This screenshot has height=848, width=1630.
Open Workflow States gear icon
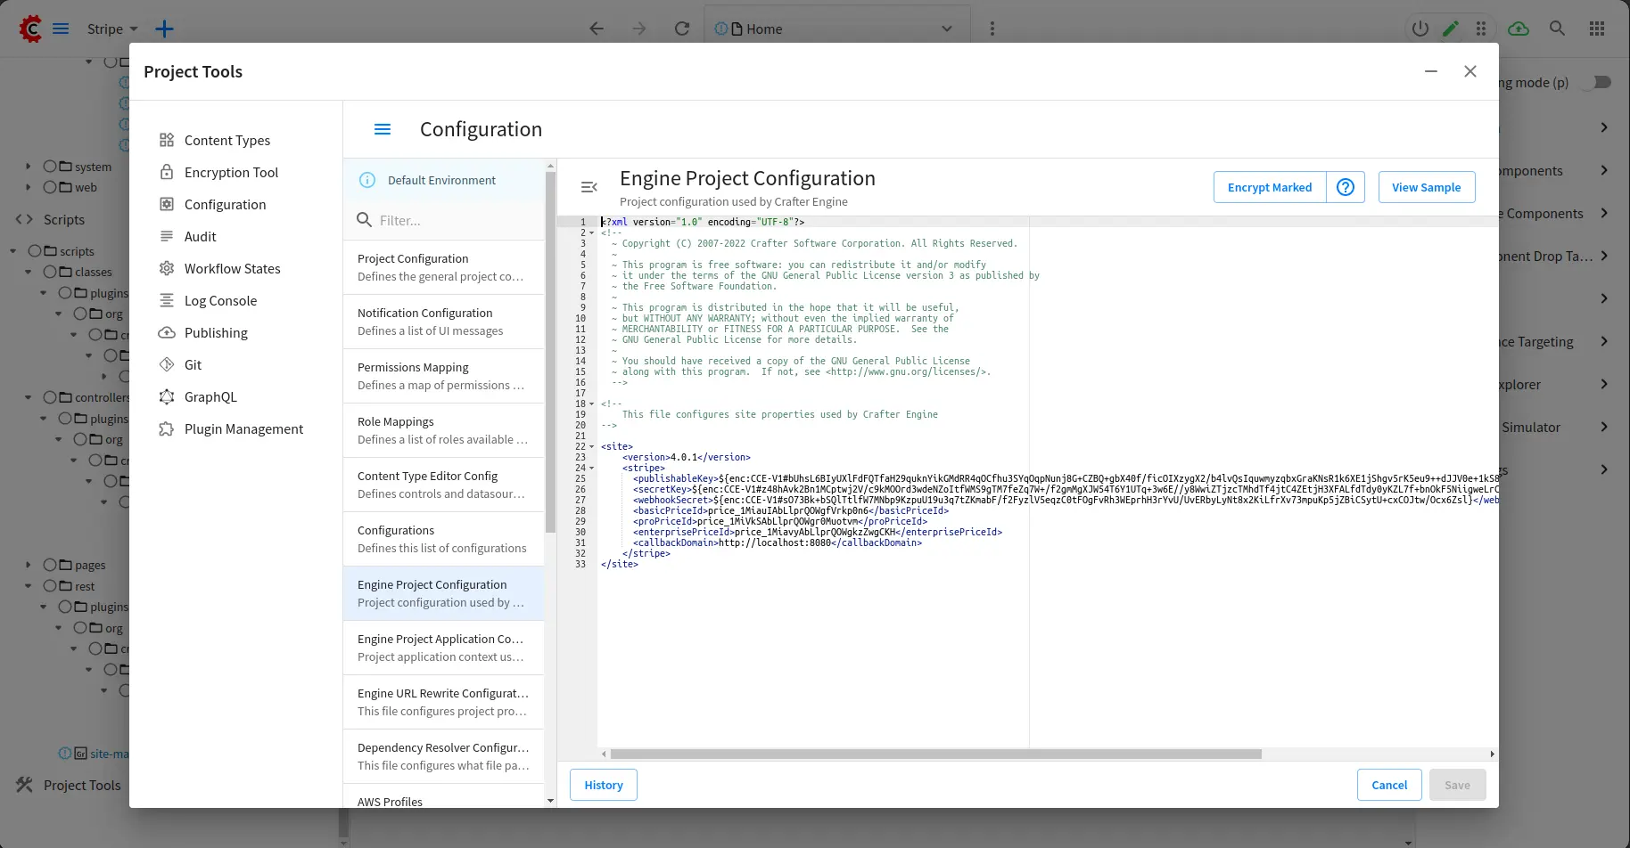pyautogui.click(x=167, y=268)
